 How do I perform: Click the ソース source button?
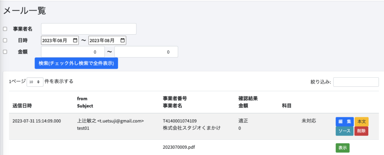[x=345, y=131]
